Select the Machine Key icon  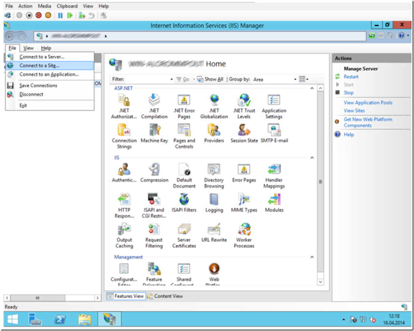154,134
